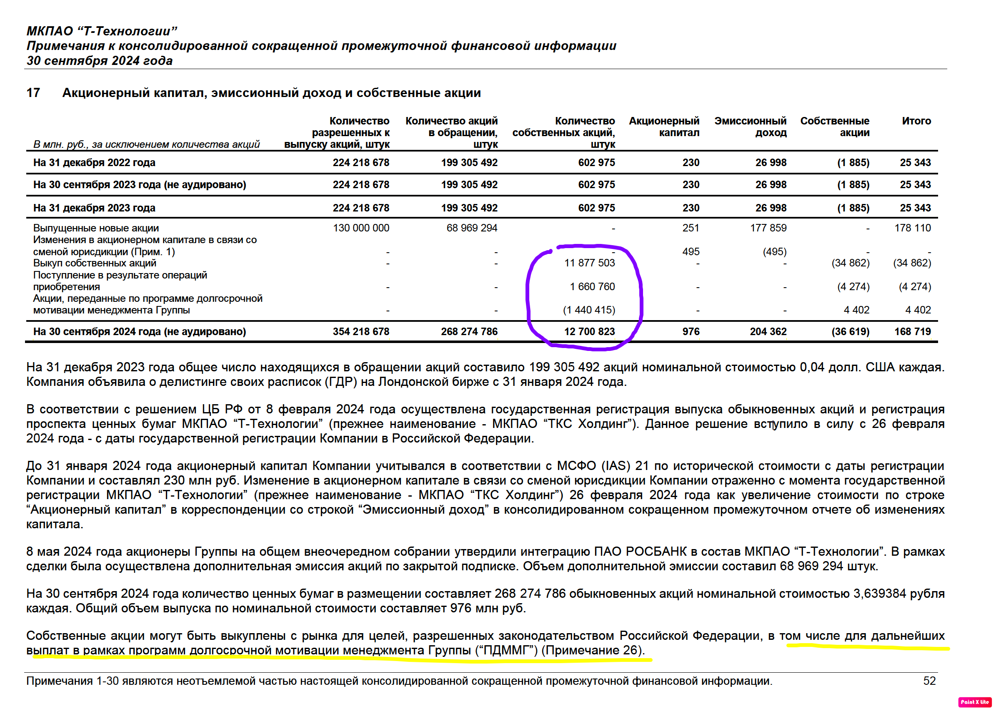Click the "МКПАО “Т-Технологии”" header title
Viewport: 996px width, 711px height.
point(102,31)
